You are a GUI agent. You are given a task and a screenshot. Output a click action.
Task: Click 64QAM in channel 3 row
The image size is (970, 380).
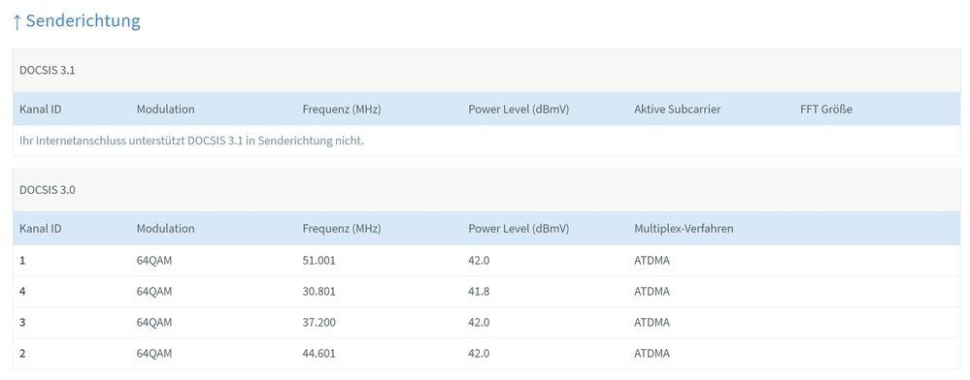[x=154, y=323]
